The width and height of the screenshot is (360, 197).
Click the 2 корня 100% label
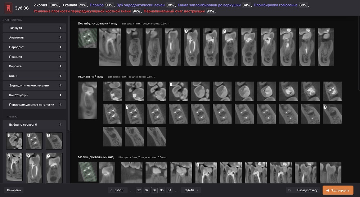[x=46, y=5]
